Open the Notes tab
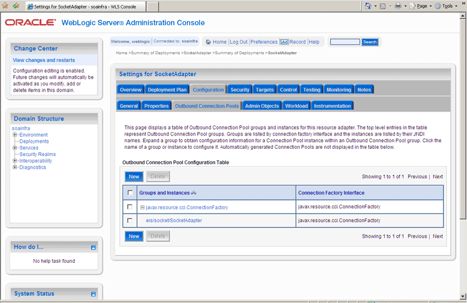This screenshot has width=467, height=303. (x=364, y=90)
